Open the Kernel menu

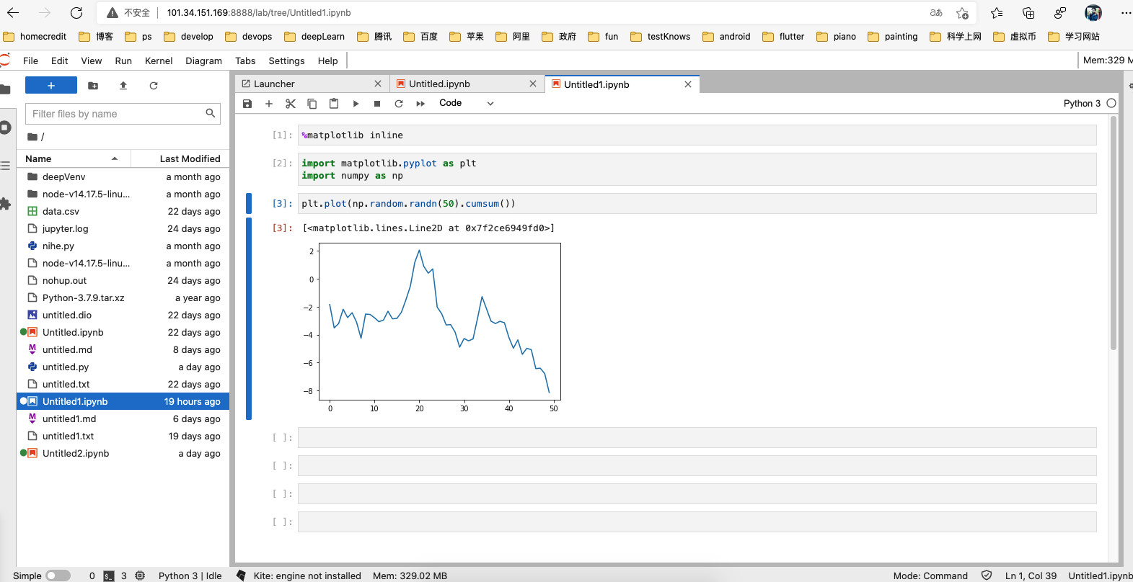[x=159, y=61]
